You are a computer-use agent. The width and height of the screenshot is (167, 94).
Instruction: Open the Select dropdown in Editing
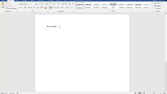158,8
